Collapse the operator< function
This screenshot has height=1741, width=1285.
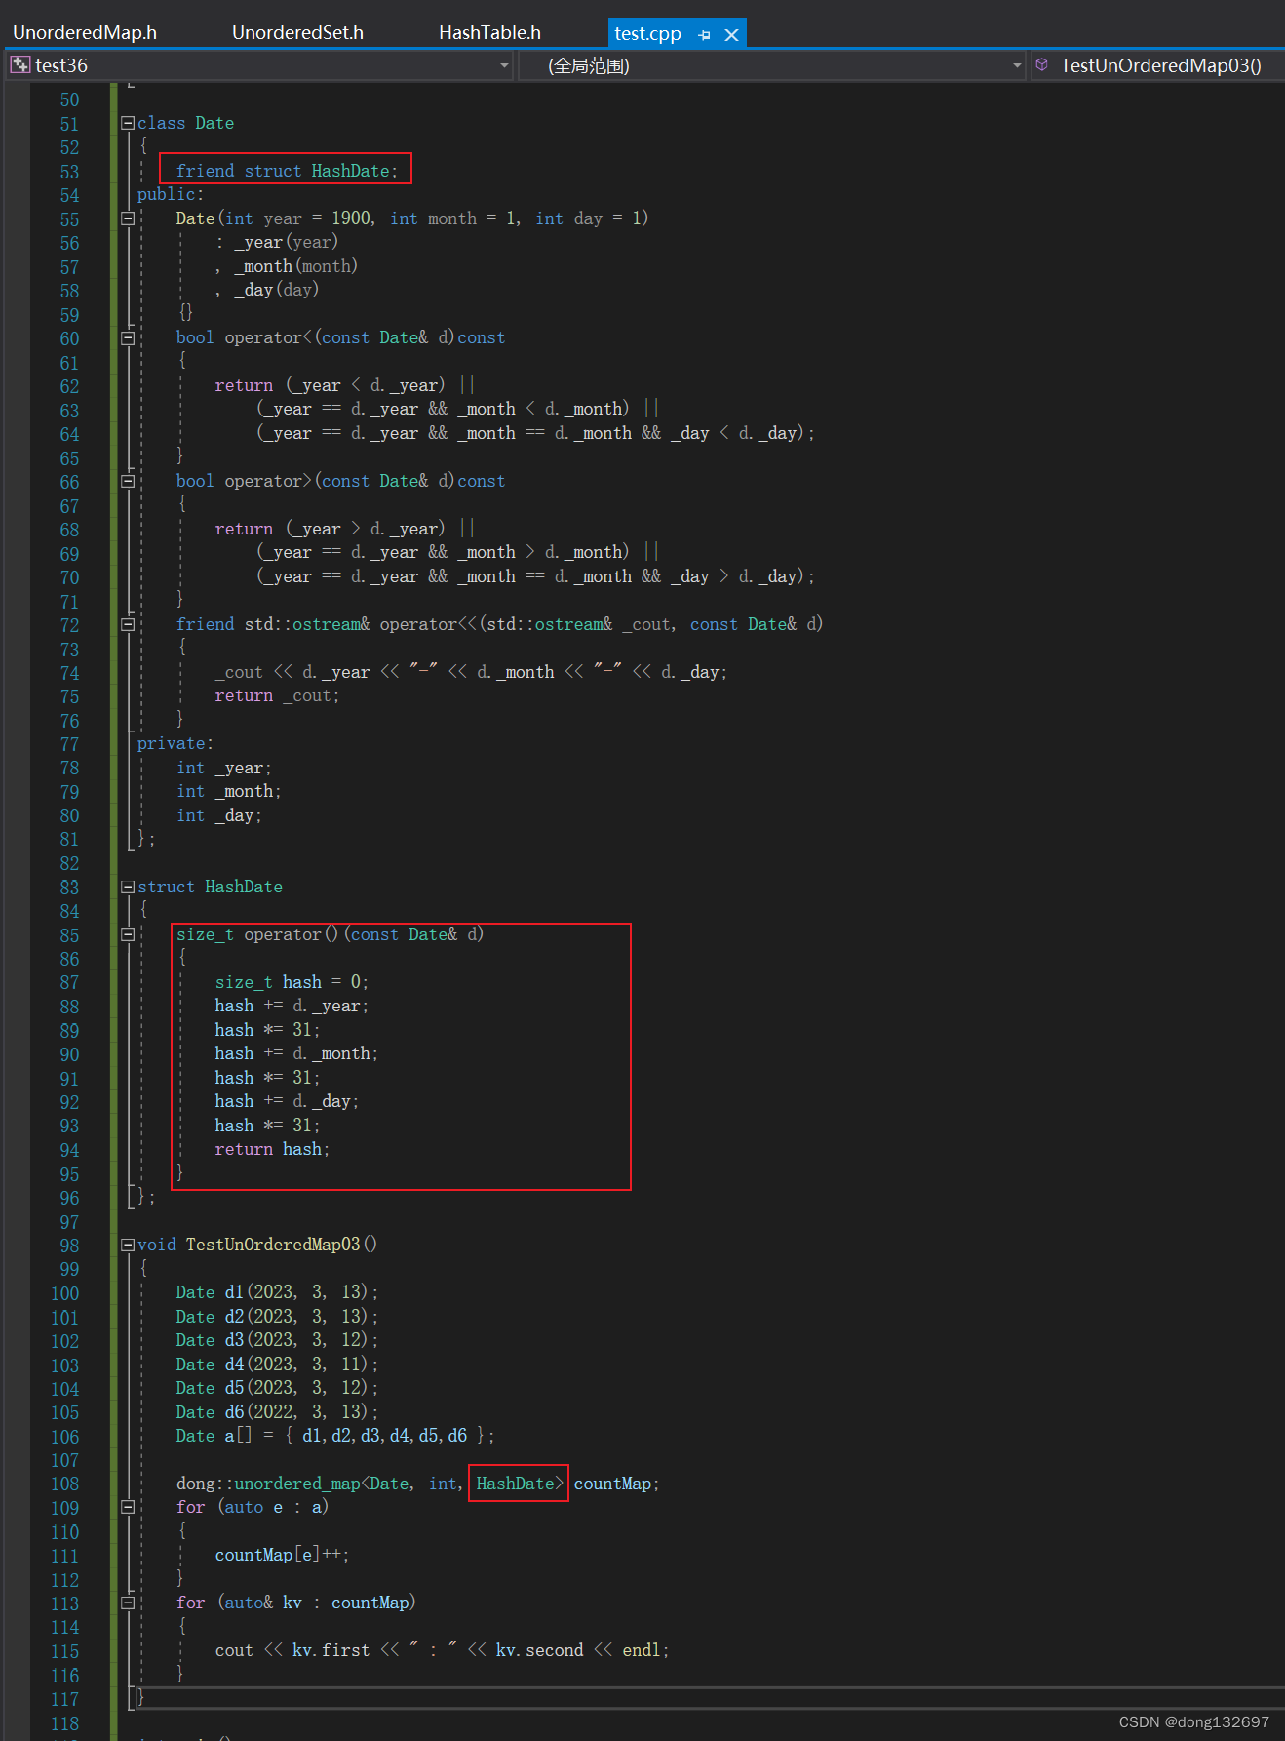click(x=127, y=337)
